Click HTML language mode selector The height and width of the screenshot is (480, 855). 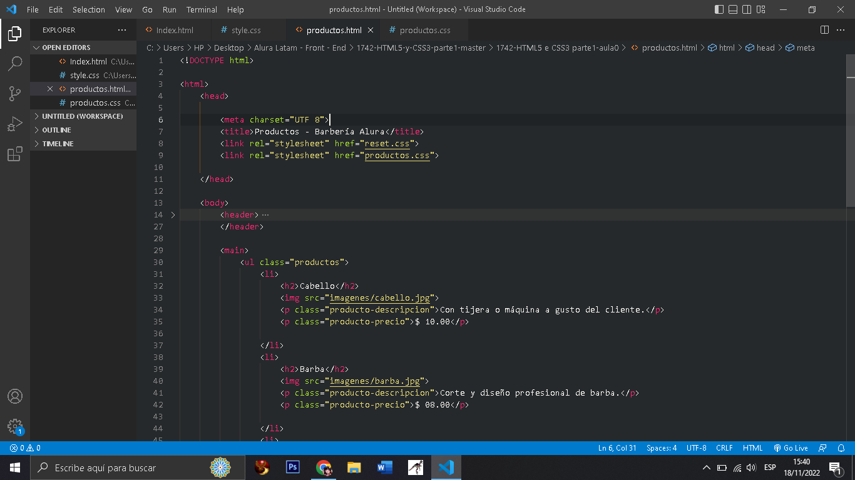tap(752, 448)
